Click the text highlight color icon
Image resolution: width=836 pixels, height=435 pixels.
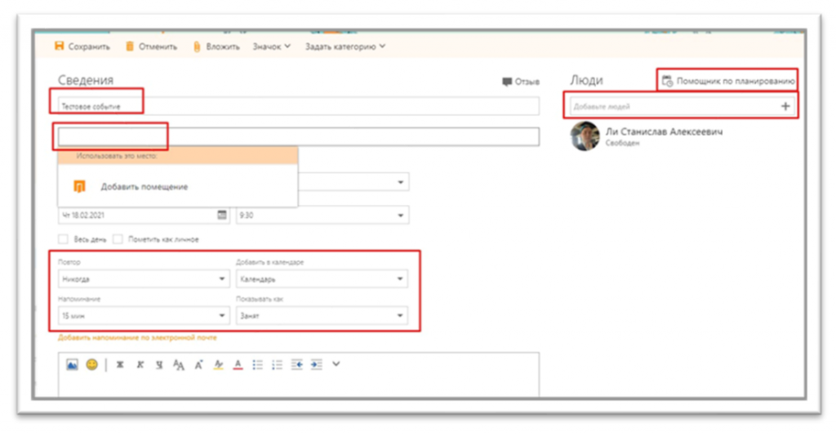pos(218,365)
